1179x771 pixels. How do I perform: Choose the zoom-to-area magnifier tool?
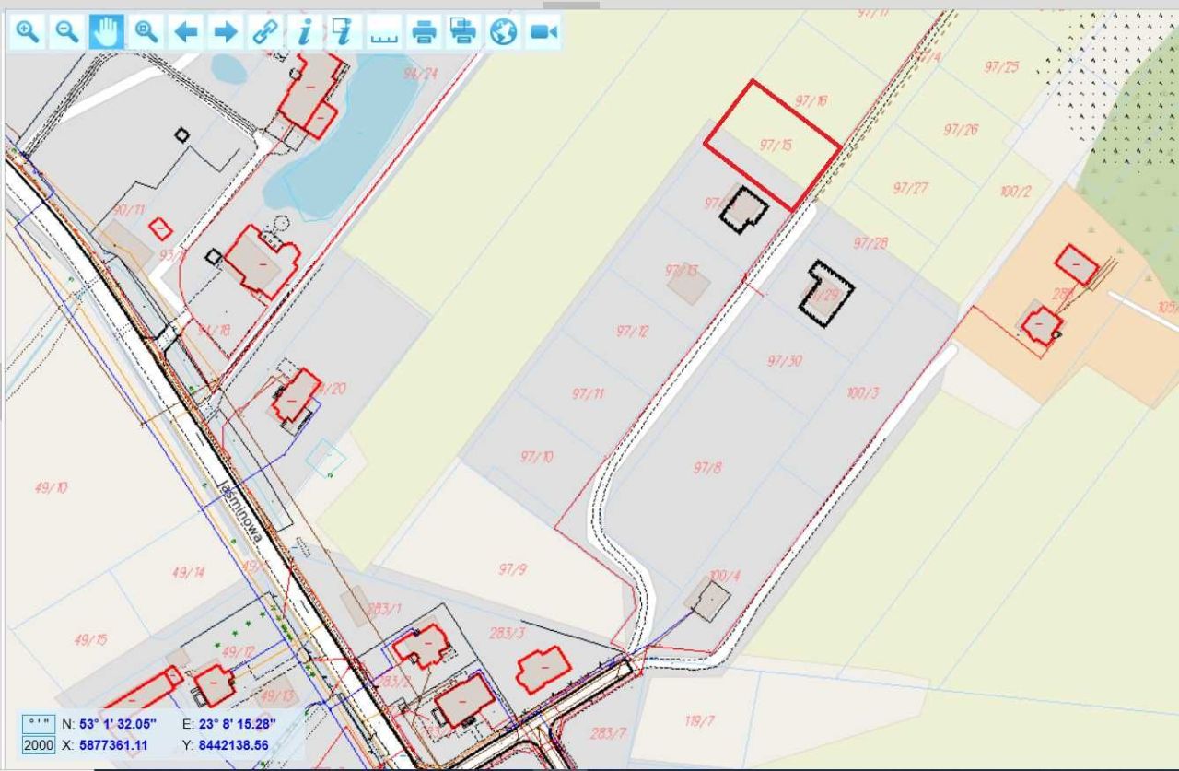pyautogui.click(x=146, y=32)
